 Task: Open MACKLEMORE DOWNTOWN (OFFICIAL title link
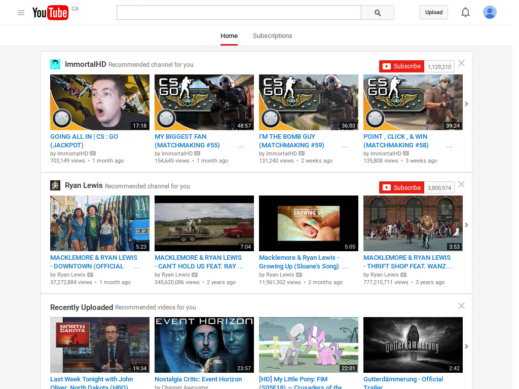pos(94,262)
